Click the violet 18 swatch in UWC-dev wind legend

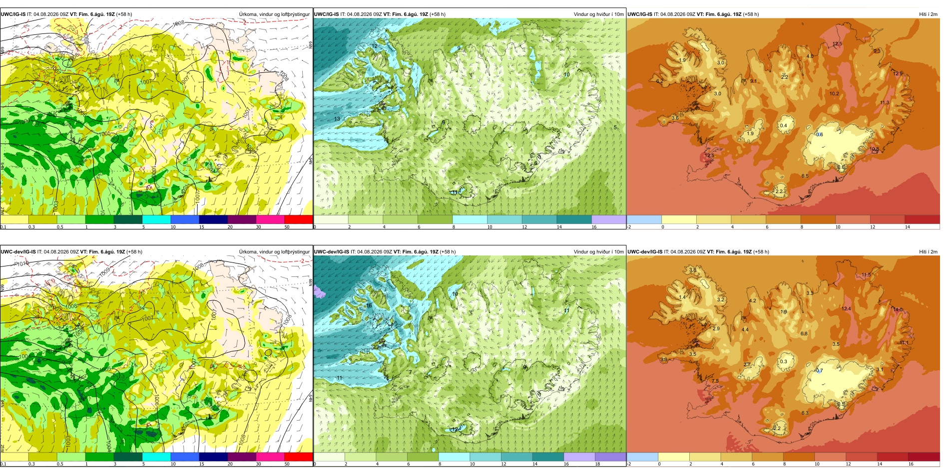[x=610, y=457]
